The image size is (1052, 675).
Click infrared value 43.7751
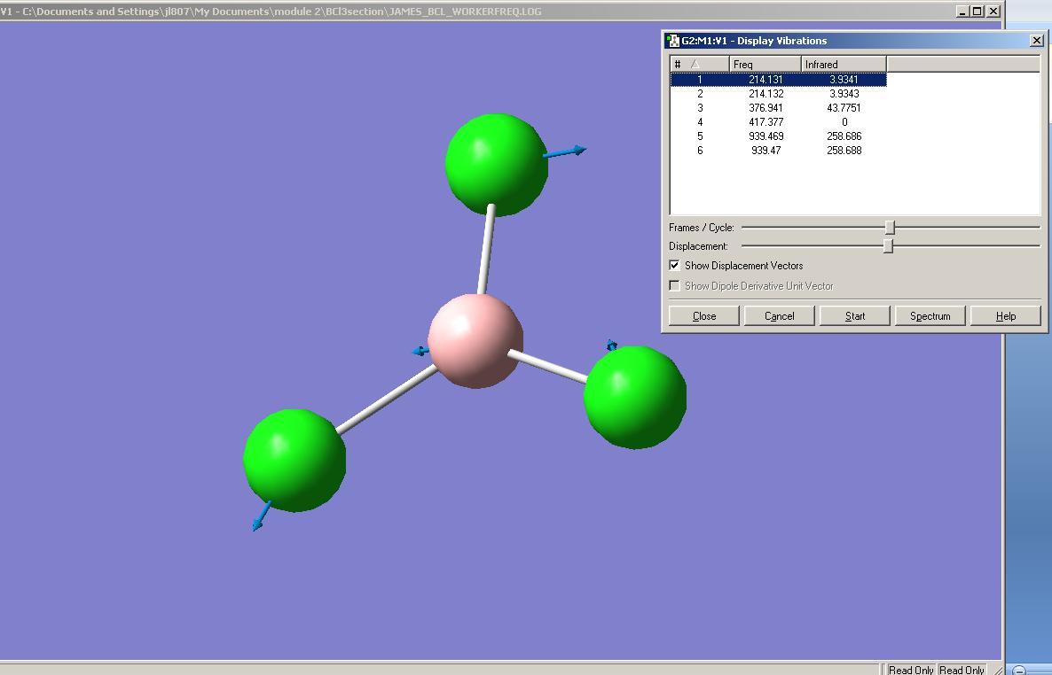pyautogui.click(x=844, y=108)
